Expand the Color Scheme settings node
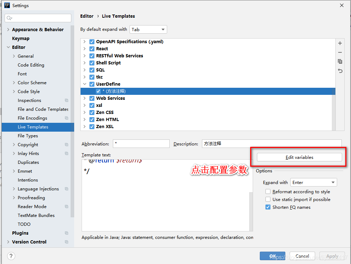Screen dimensions: 351x264 coord(14,82)
